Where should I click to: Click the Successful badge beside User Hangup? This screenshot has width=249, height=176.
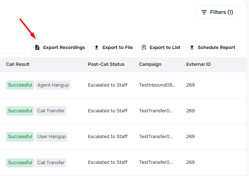coord(20,137)
